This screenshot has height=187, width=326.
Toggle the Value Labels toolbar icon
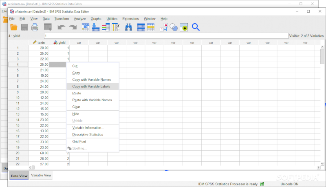164,27
